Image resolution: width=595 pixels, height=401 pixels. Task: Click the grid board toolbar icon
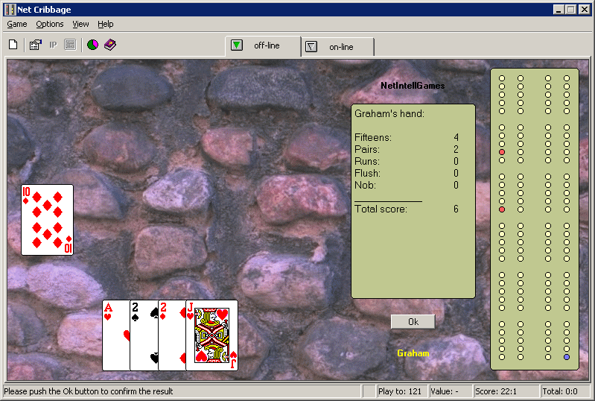70,45
